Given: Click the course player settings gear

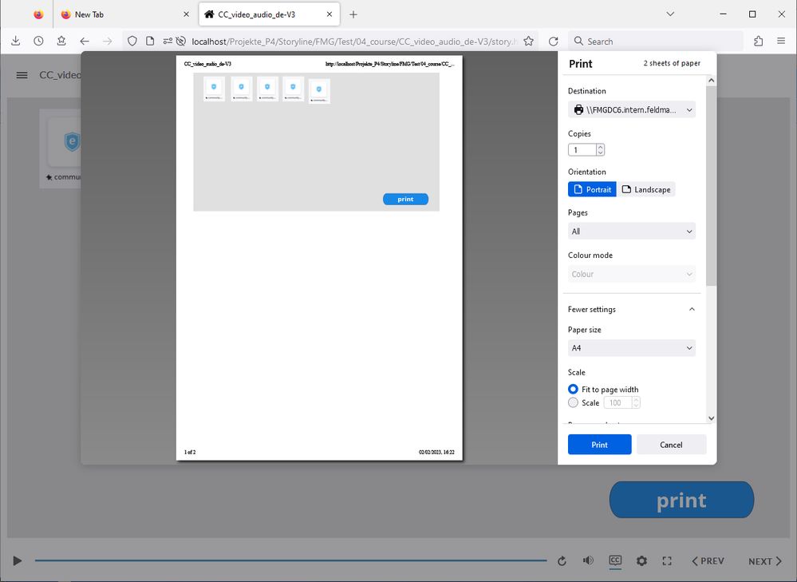Looking at the screenshot, I should click(x=641, y=561).
